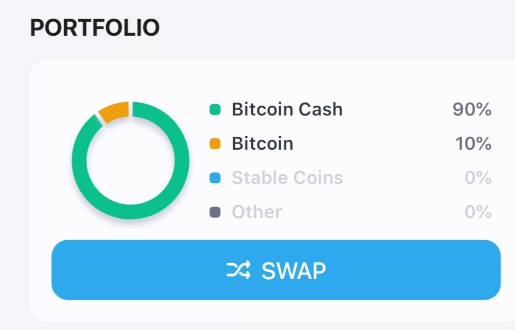Click the shuffle arrows swap icon

click(x=239, y=270)
